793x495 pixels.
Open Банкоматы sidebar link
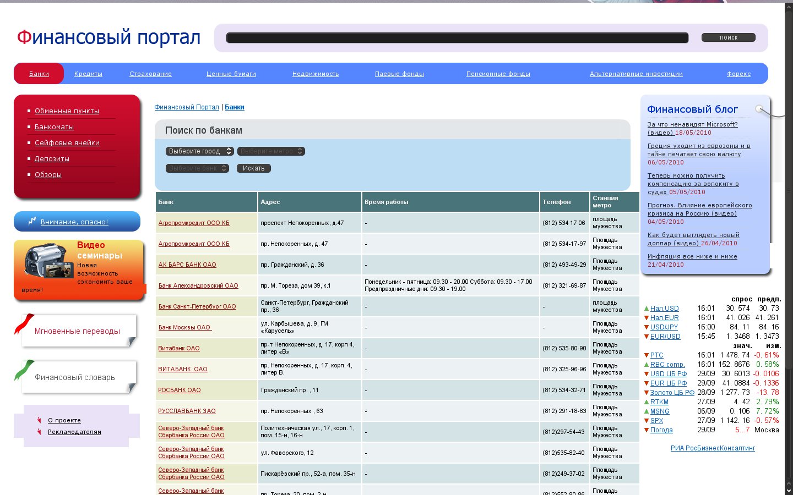tap(54, 127)
